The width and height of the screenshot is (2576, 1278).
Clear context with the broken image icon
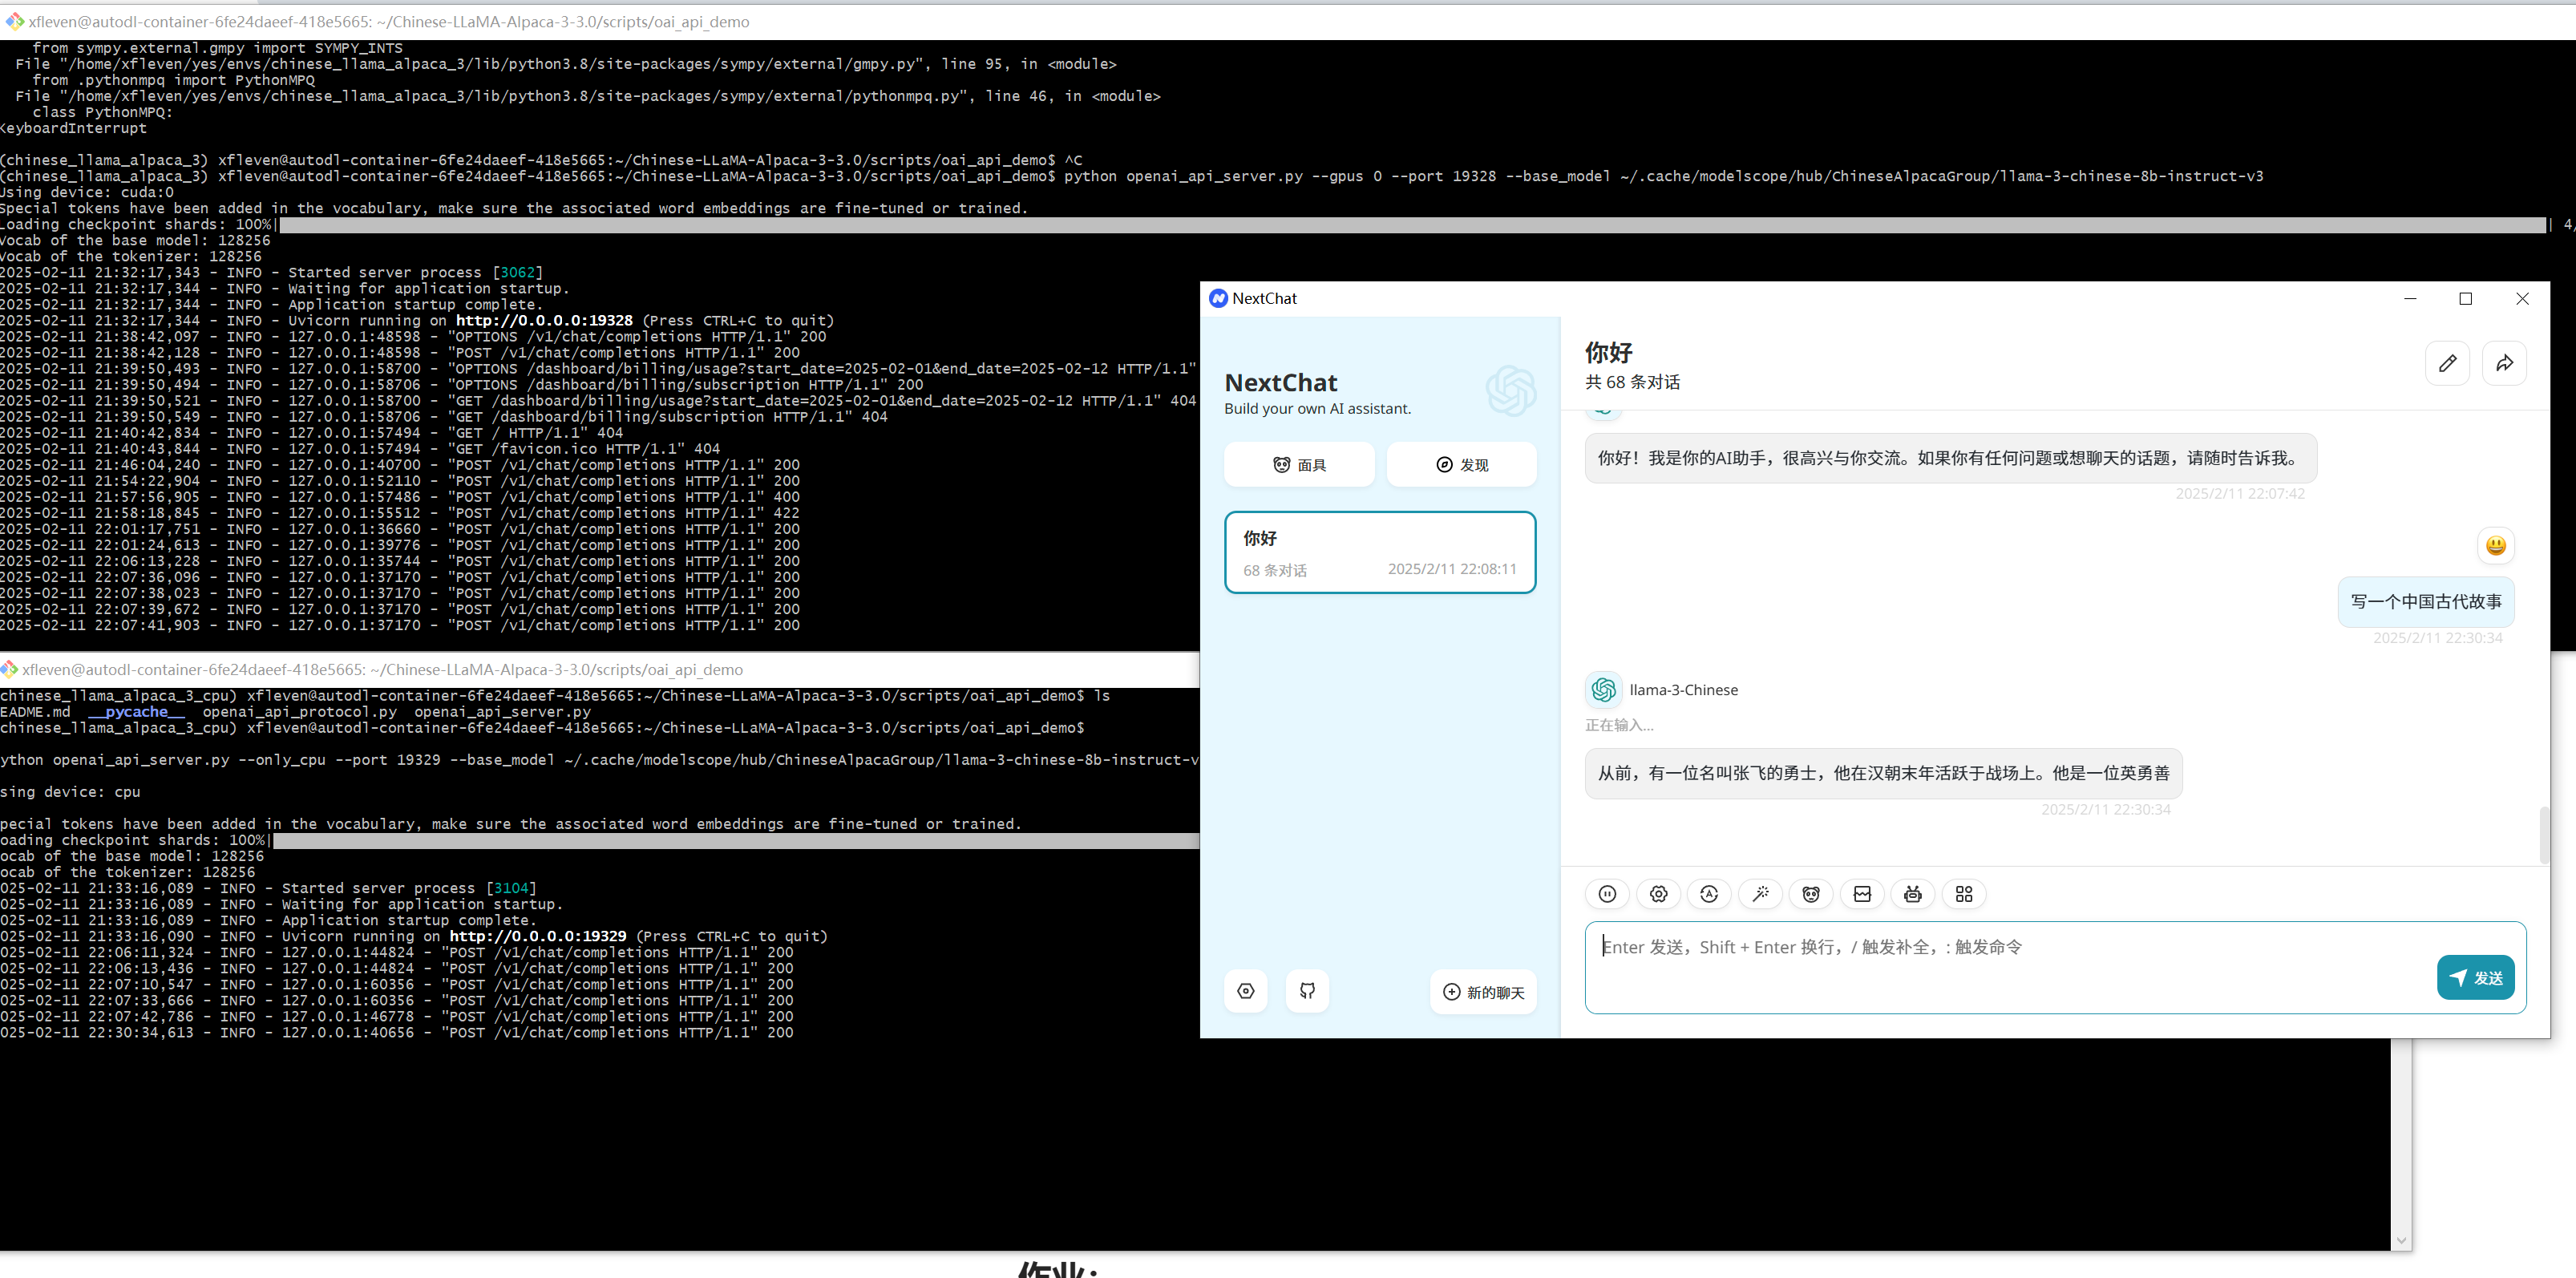(x=1862, y=894)
